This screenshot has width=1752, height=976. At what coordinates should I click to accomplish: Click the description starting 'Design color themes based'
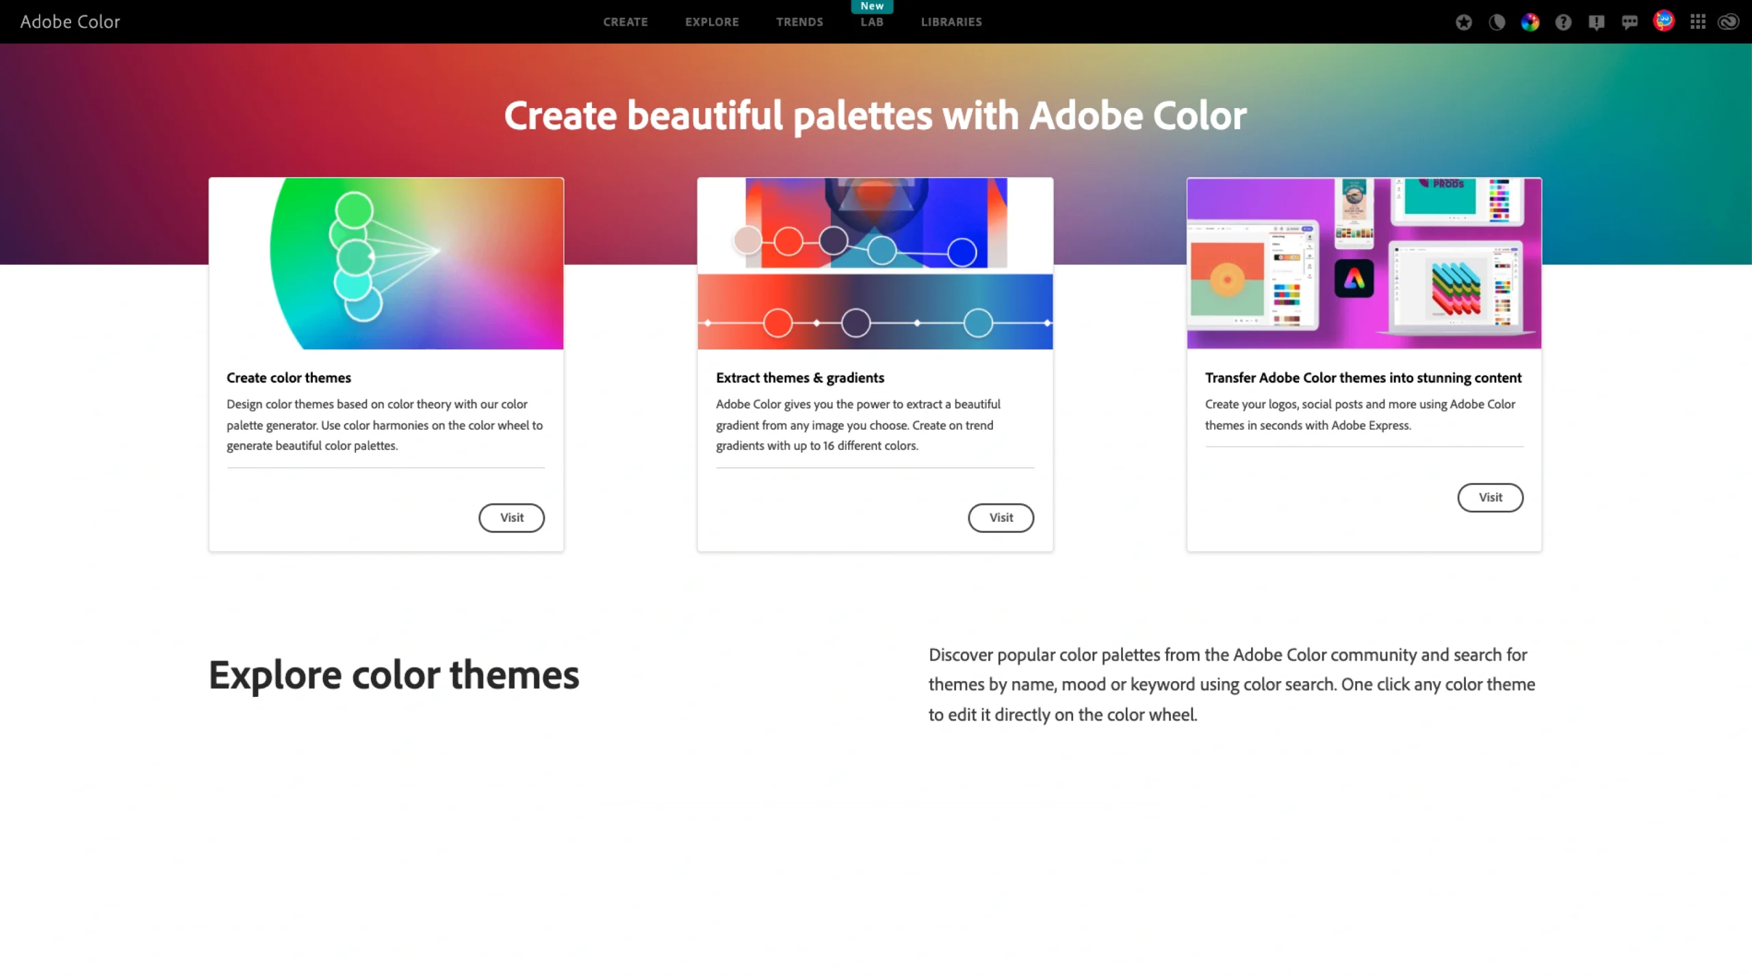[x=385, y=425]
